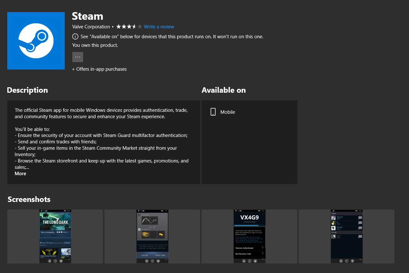Click "Send and confirm trades with friends" line
409x273 pixels.
coord(56,142)
